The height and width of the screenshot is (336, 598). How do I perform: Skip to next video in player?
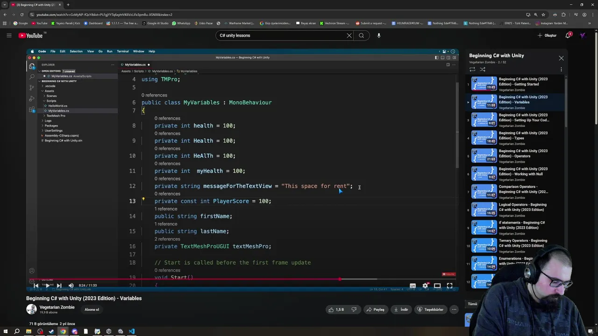tap(59, 285)
